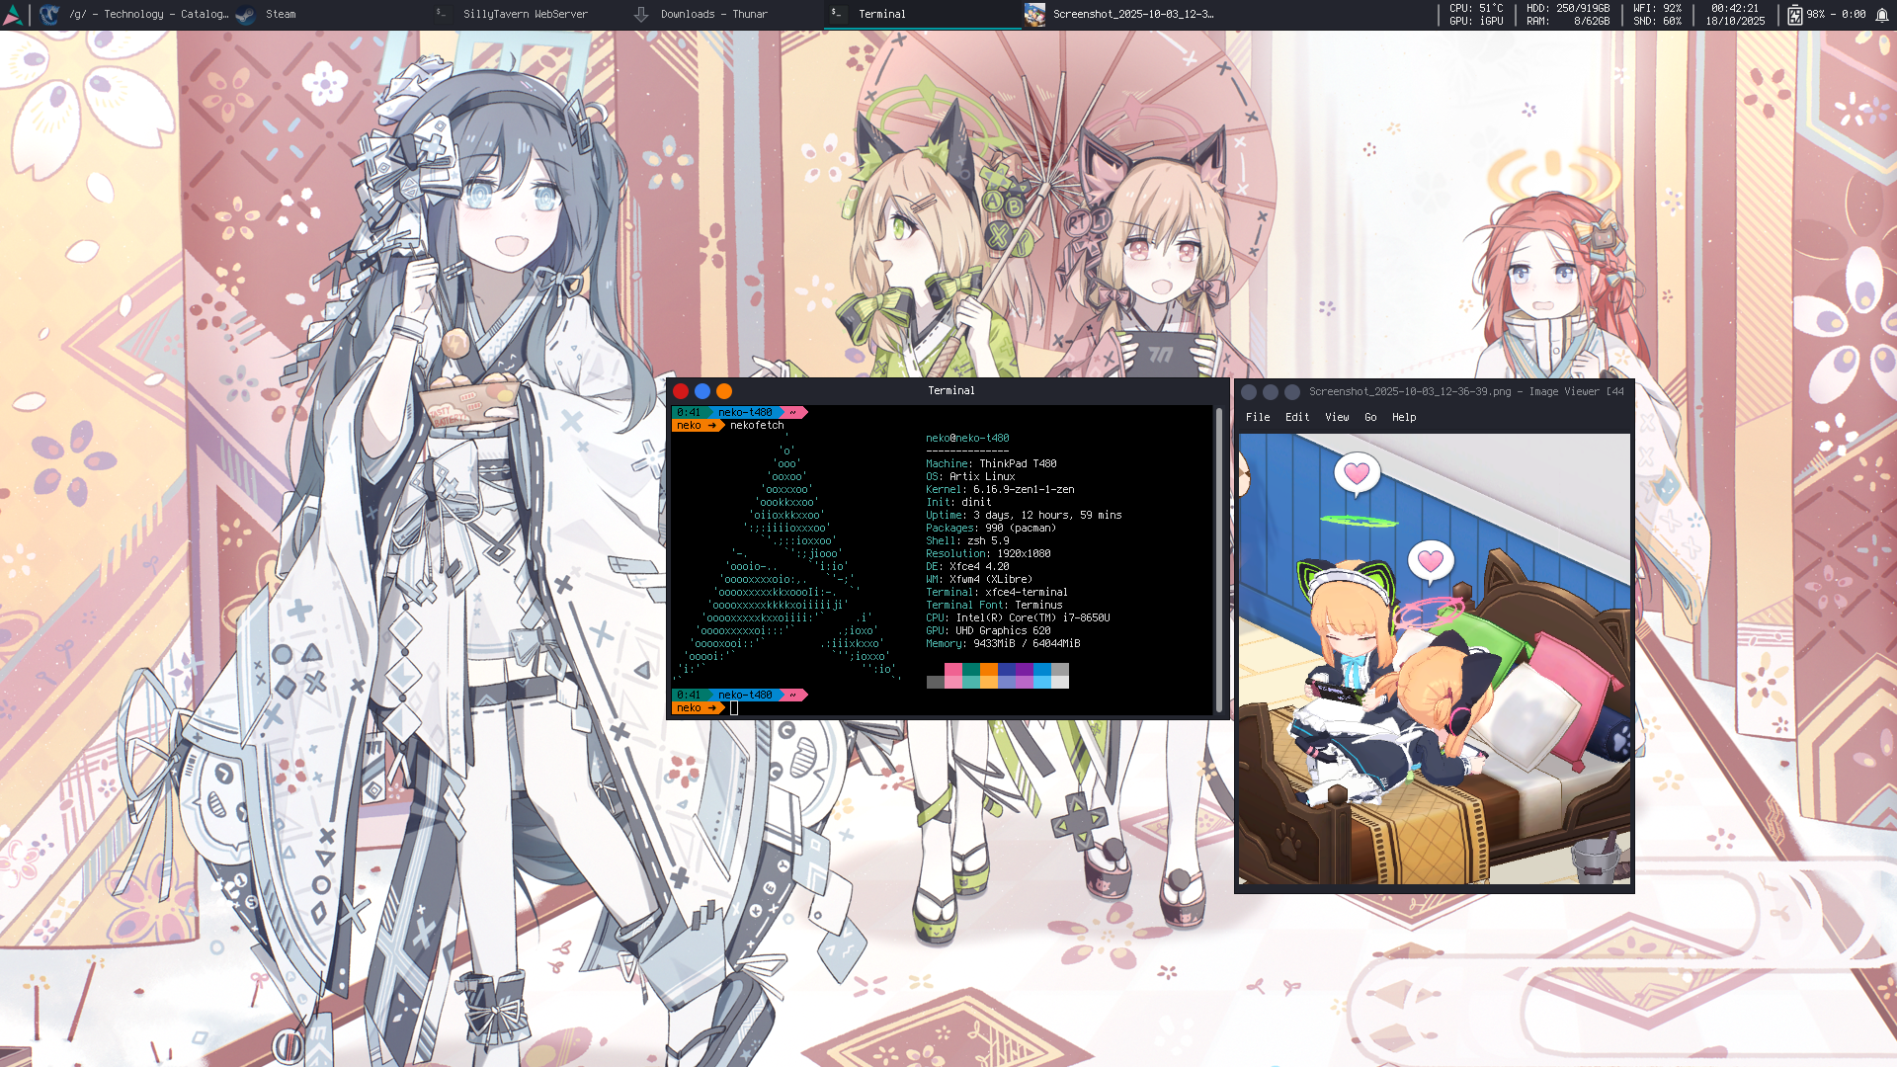Open the File menu in Image Viewer
Viewport: 1897px width, 1067px height.
tap(1258, 417)
